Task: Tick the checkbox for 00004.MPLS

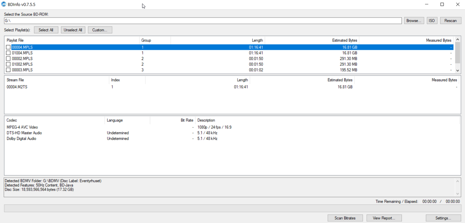Action: click(x=8, y=47)
